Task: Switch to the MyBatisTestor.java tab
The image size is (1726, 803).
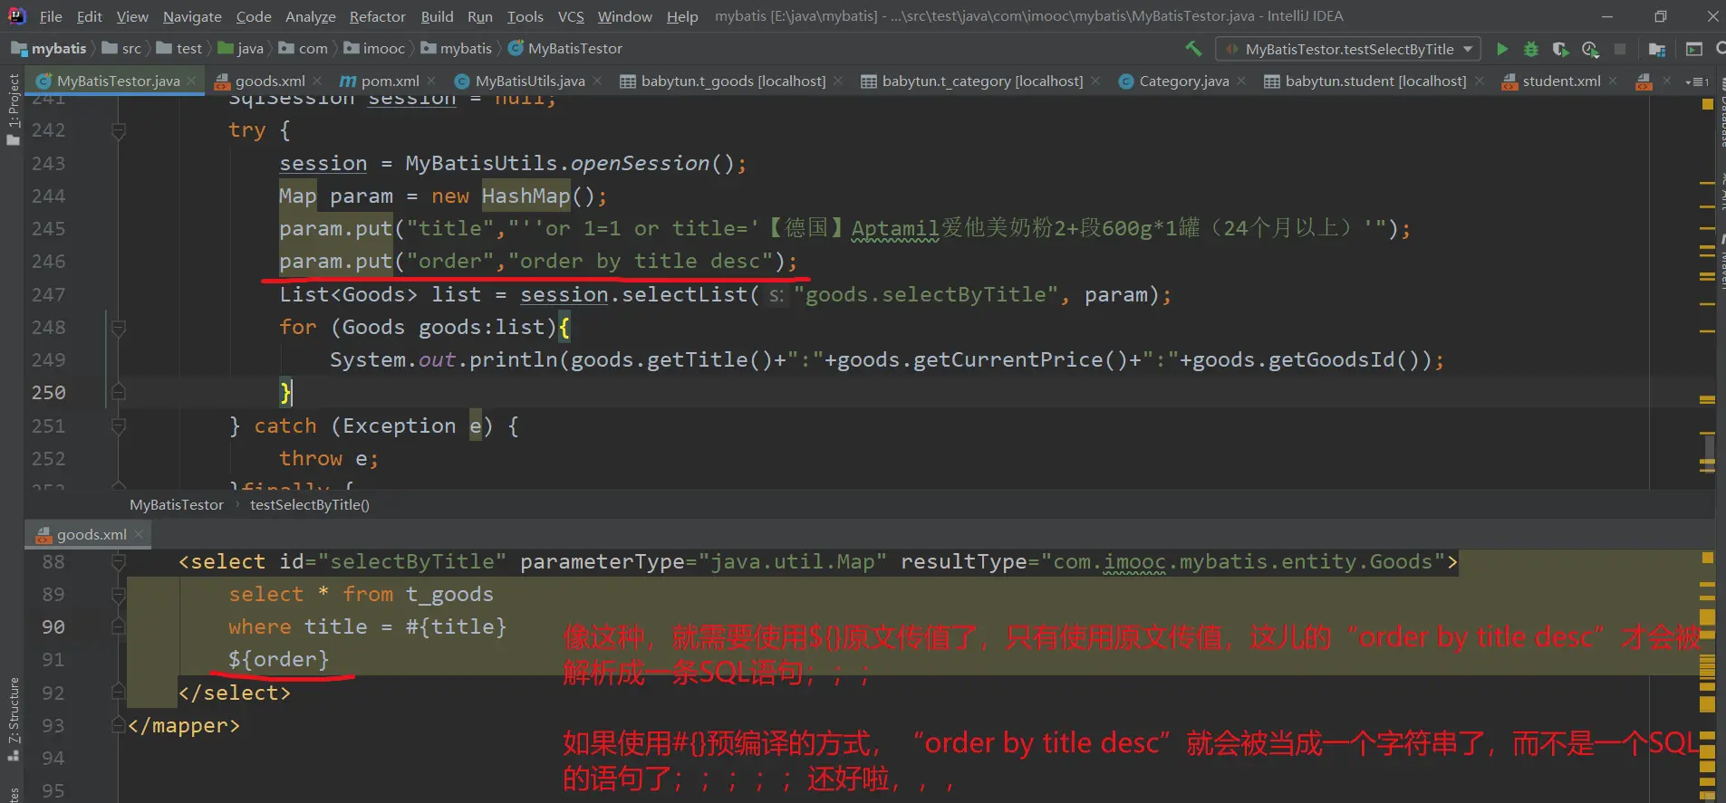Action: pos(117,81)
